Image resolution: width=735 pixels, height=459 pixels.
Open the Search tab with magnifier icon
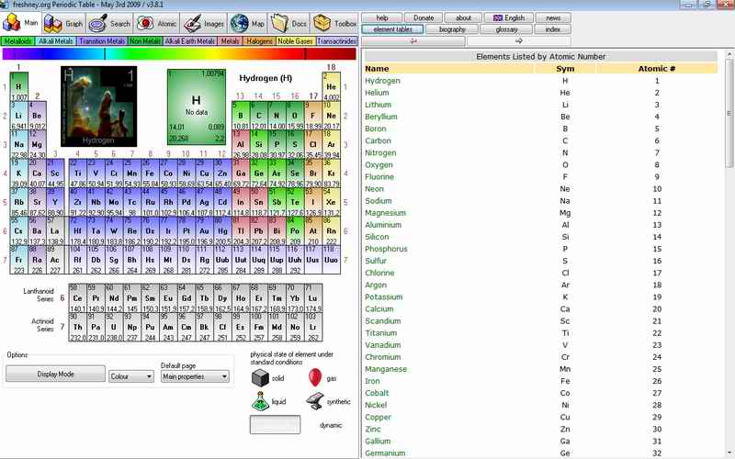(x=111, y=23)
